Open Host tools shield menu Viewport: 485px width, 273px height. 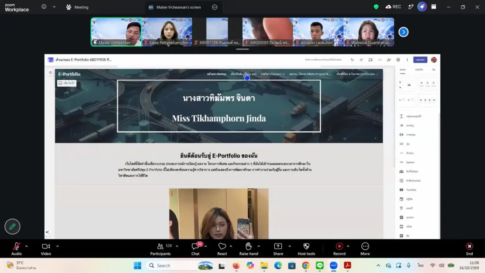click(306, 248)
